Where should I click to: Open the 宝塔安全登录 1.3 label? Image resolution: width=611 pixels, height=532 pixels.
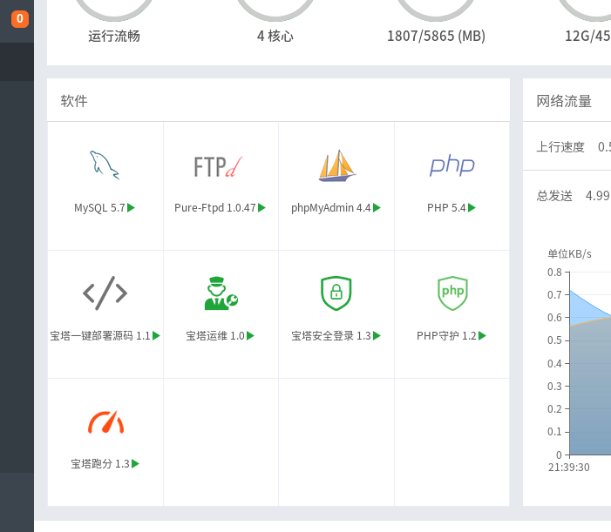click(x=331, y=335)
